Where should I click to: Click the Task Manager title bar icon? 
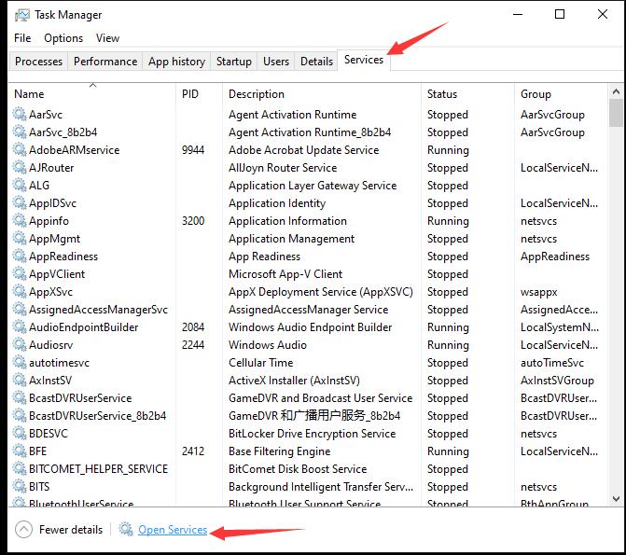[22, 15]
